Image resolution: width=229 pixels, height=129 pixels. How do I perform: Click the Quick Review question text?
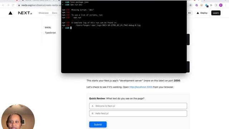click(117, 99)
